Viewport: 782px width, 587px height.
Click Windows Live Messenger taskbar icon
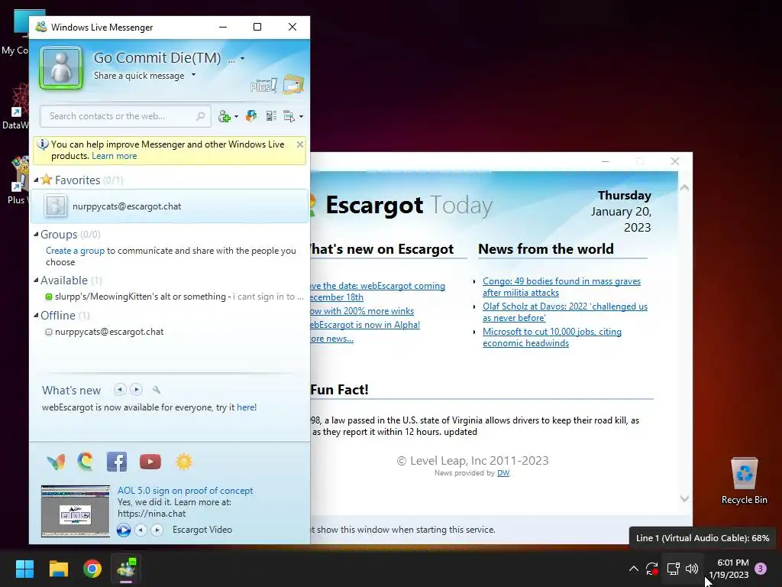126,569
